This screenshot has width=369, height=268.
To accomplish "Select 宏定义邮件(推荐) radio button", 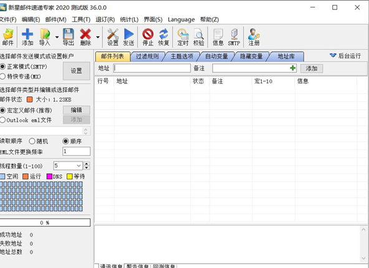I will 2,110.
